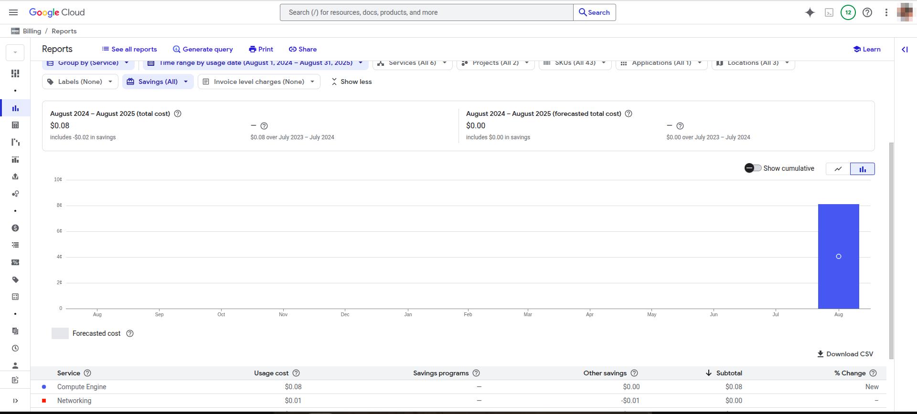The height and width of the screenshot is (414, 917).
Task: Open notifications badge showing 12
Action: coord(848,12)
